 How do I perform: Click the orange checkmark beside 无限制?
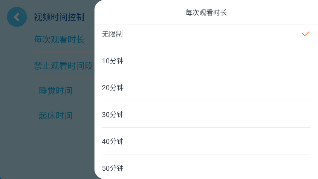(305, 34)
